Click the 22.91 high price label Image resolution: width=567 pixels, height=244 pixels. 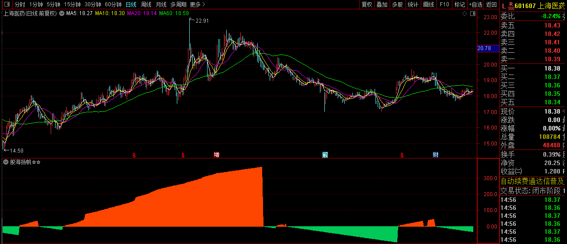point(202,21)
